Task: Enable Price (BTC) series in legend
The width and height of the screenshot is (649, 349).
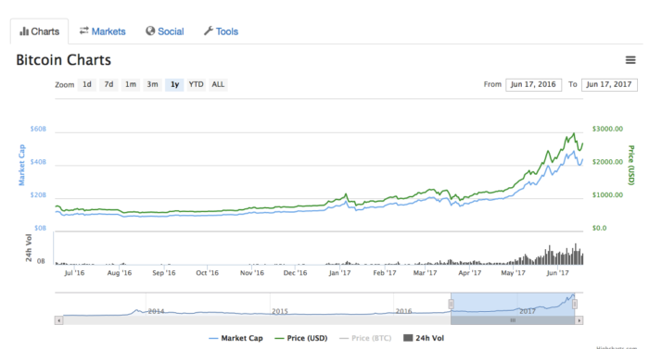Action: pos(365,338)
